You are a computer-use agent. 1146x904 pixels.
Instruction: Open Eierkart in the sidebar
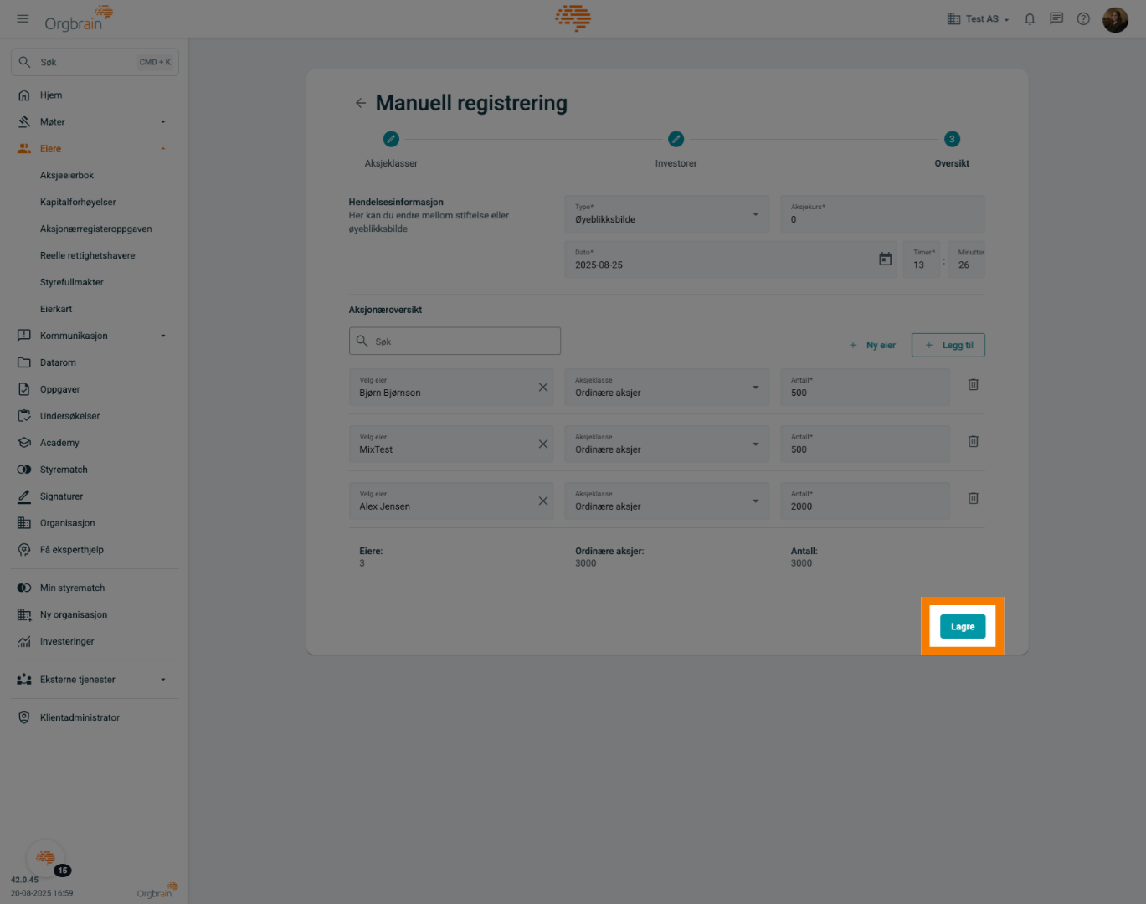click(56, 310)
